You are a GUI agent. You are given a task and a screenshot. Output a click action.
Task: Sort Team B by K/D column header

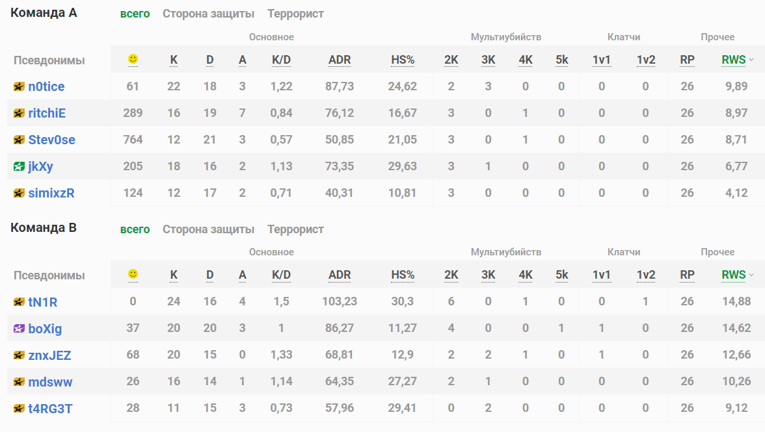[x=281, y=275]
